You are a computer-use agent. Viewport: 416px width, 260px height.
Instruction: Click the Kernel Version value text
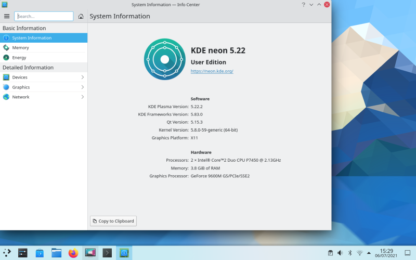click(214, 130)
